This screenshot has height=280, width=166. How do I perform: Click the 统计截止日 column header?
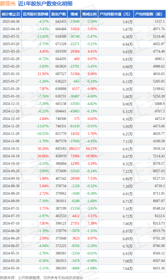(x=11, y=14)
